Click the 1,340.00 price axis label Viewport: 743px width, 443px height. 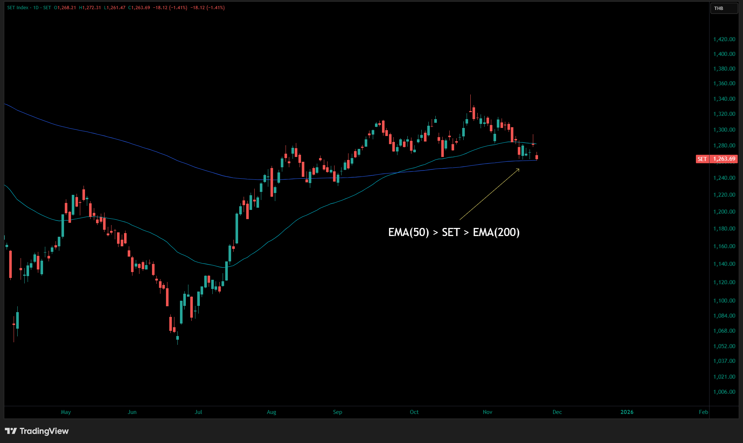click(724, 99)
